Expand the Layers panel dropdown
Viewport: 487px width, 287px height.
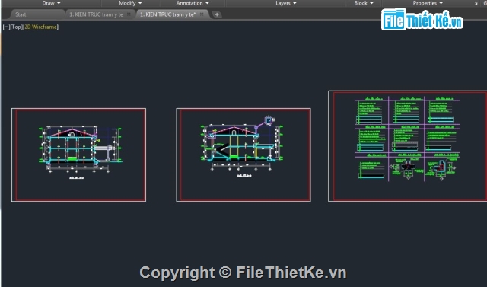click(x=286, y=3)
